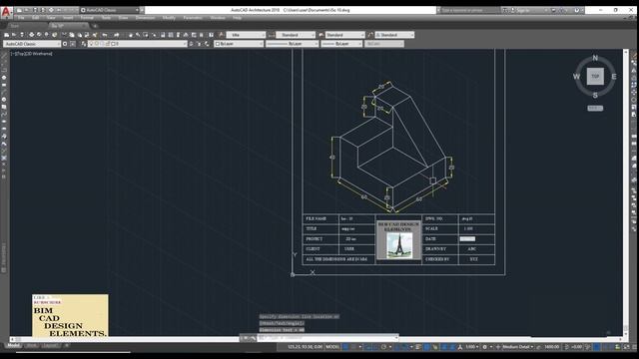The height and width of the screenshot is (359, 639).
Task: Click the Table Style icon
Action: coord(321,35)
